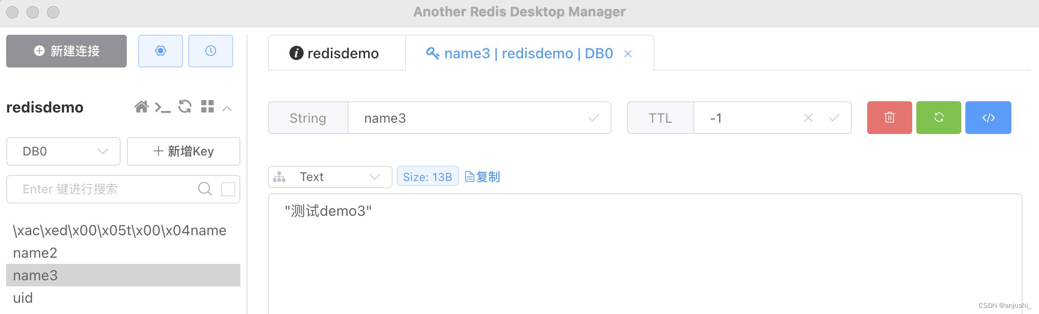The image size is (1039, 314).
Task: Open the Text format viewer dropdown
Action: tap(330, 177)
